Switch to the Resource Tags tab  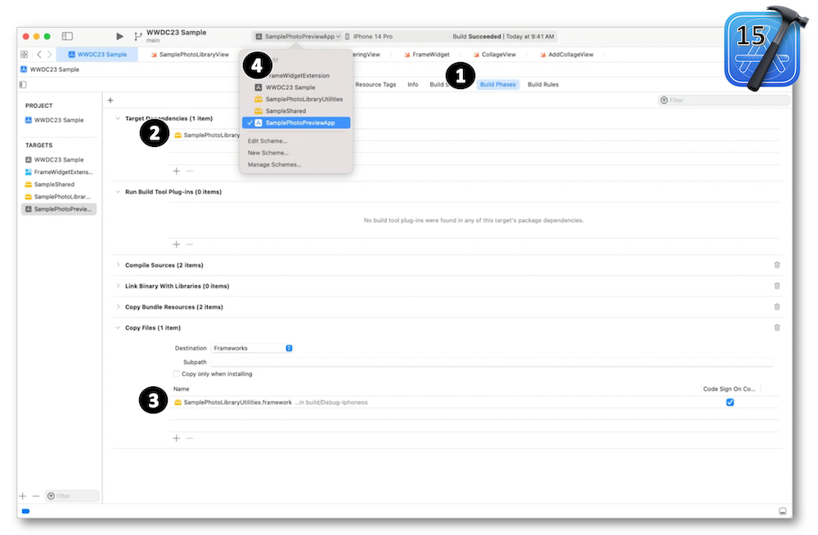(375, 84)
